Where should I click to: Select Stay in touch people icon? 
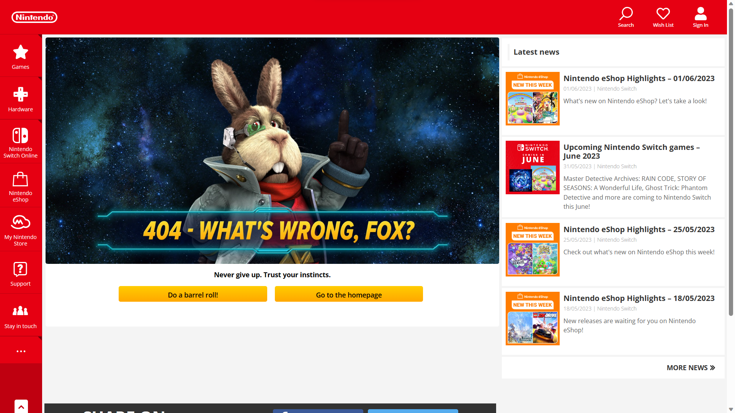[x=21, y=311]
